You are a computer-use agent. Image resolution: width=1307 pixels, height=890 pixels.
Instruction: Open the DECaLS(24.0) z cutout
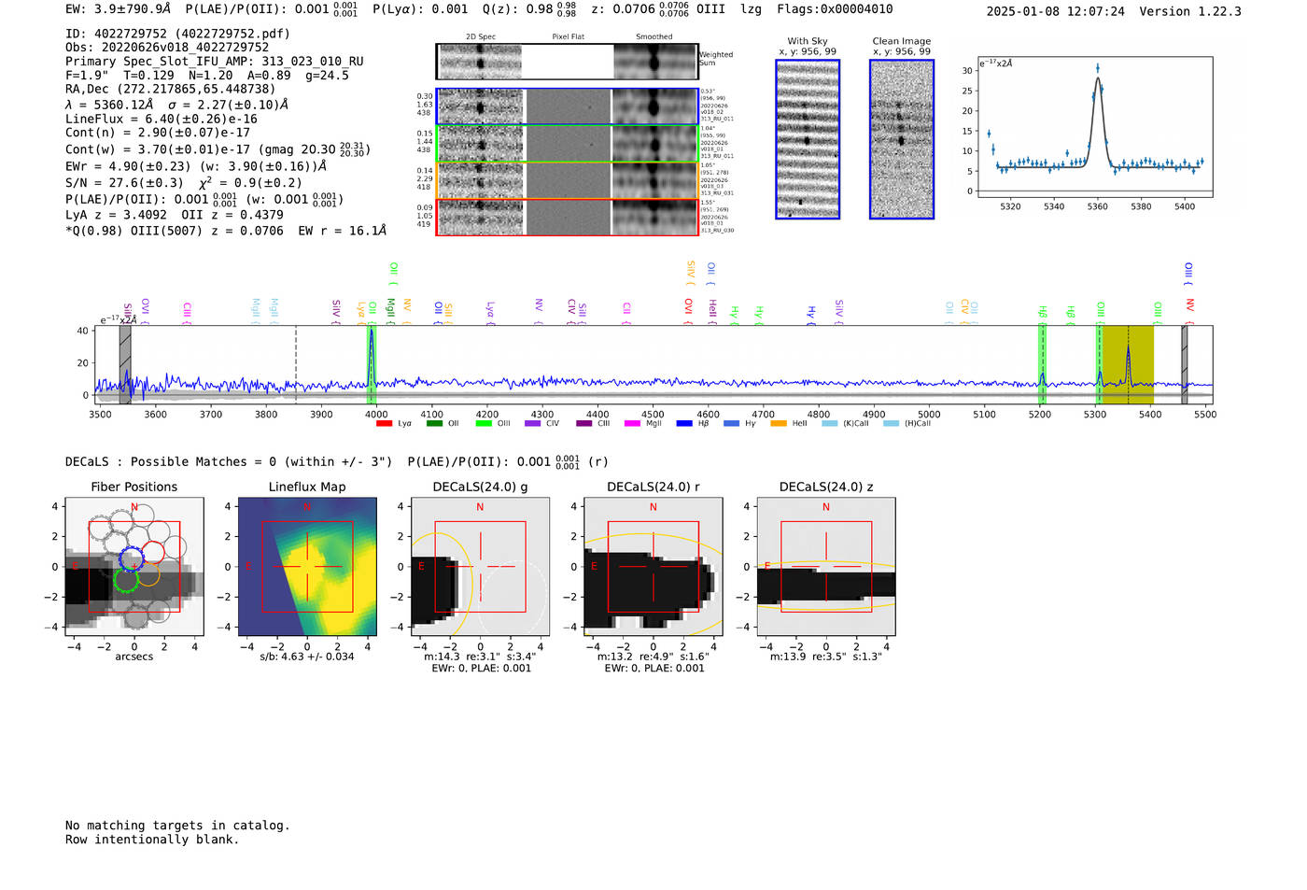tap(826, 567)
